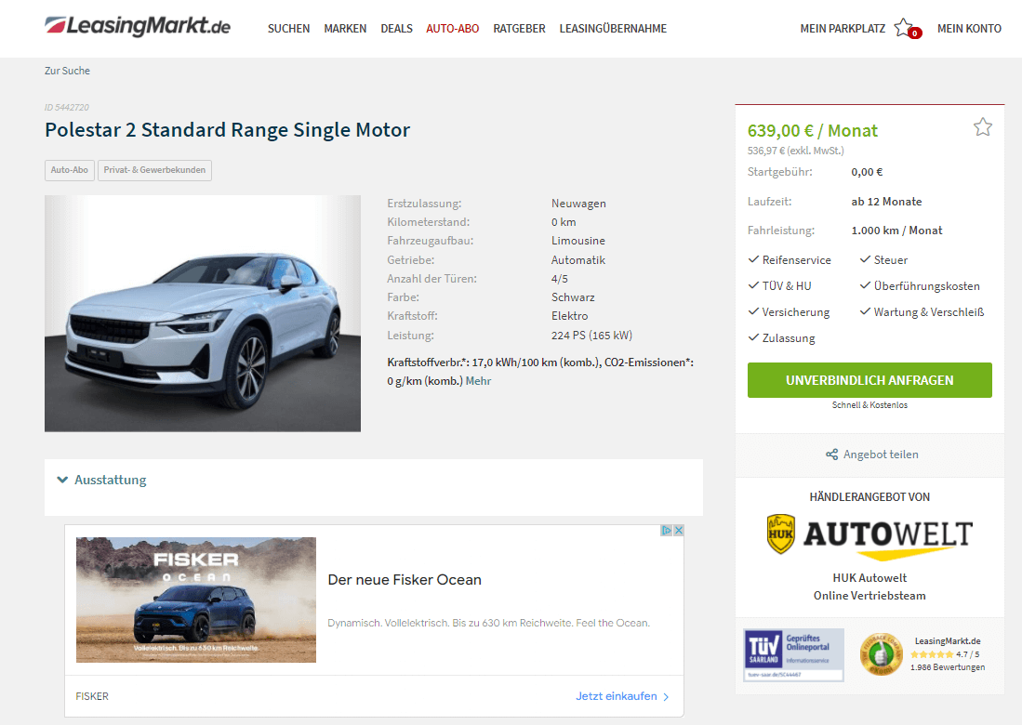Screen dimensions: 1022x725
Task: Click the ID 5442720 text
Action: 66,108
